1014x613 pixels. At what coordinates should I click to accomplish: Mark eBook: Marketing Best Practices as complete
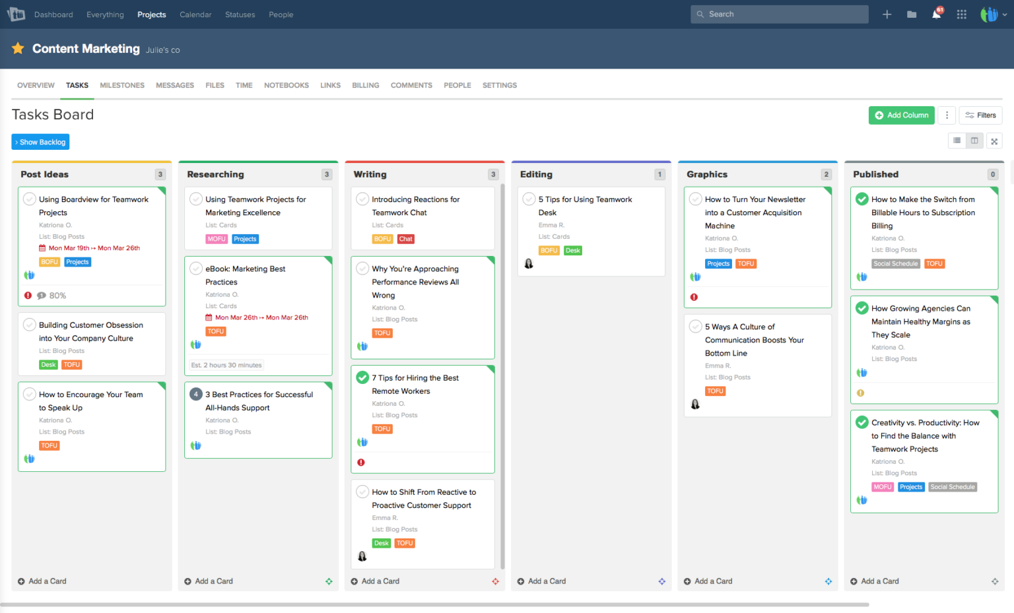click(x=195, y=268)
